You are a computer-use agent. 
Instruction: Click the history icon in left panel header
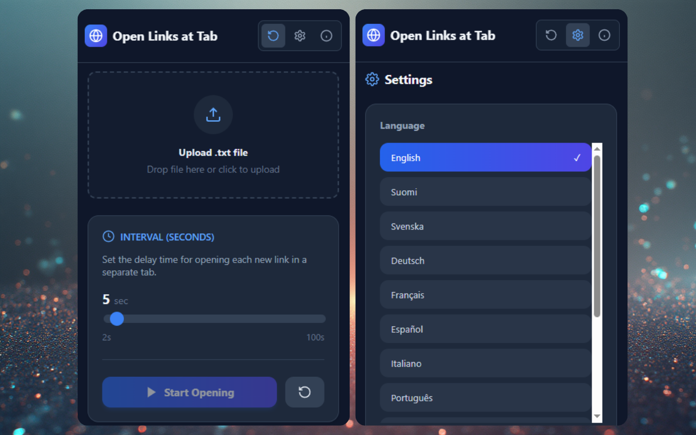point(274,36)
